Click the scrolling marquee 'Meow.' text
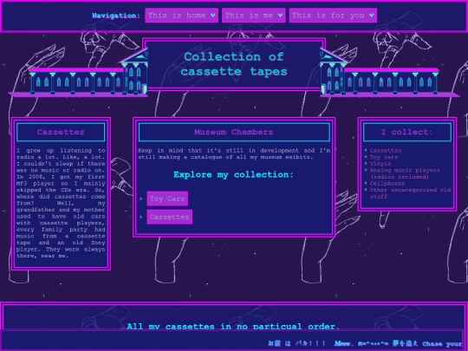Screen dimensions: 468x351 (x=344, y=343)
